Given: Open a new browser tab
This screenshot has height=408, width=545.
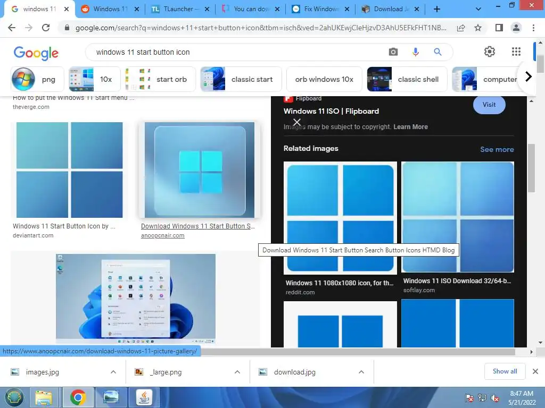Looking at the screenshot, I should coord(437,9).
